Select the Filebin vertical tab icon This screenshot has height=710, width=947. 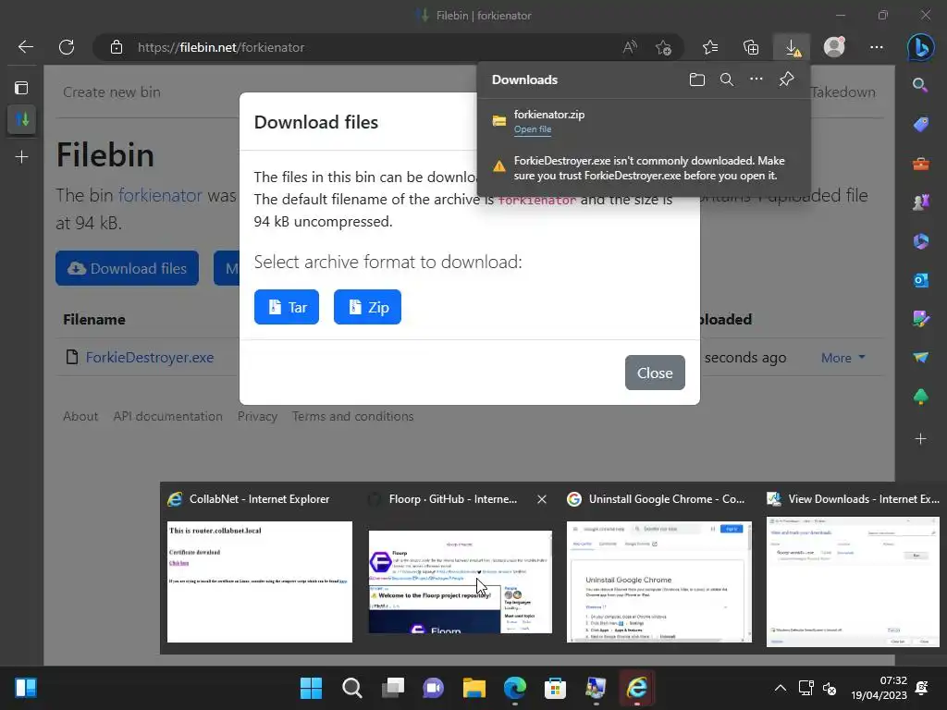22,119
